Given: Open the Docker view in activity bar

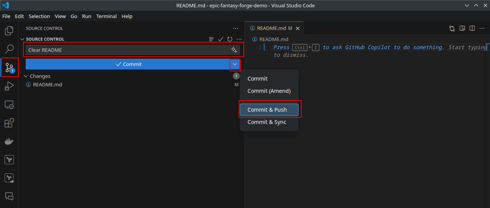Looking at the screenshot, I should coord(9,141).
